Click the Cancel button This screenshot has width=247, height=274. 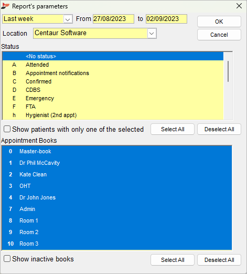[x=219, y=35]
